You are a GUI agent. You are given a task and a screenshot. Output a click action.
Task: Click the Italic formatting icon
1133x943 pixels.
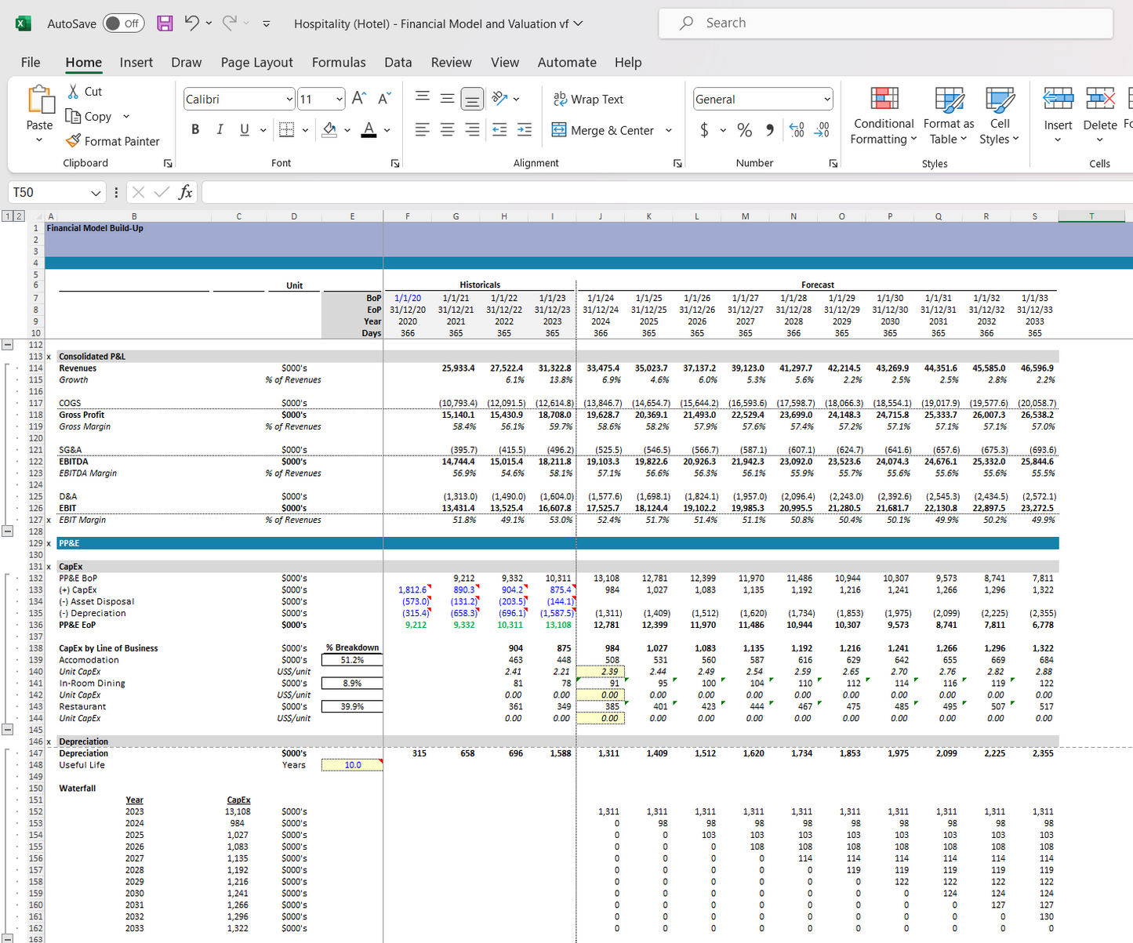[x=220, y=130]
